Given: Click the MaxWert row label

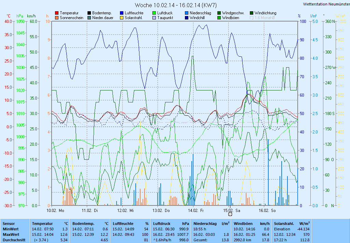Looking at the screenshot, I should click(11, 234).
